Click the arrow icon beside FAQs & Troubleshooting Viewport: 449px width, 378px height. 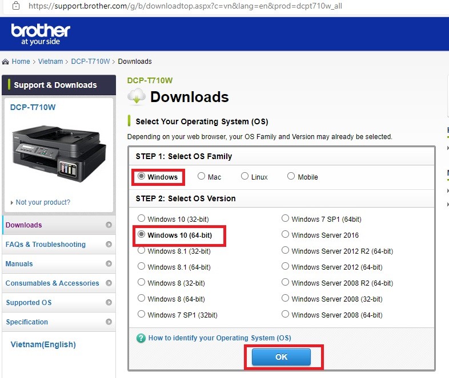pos(109,244)
